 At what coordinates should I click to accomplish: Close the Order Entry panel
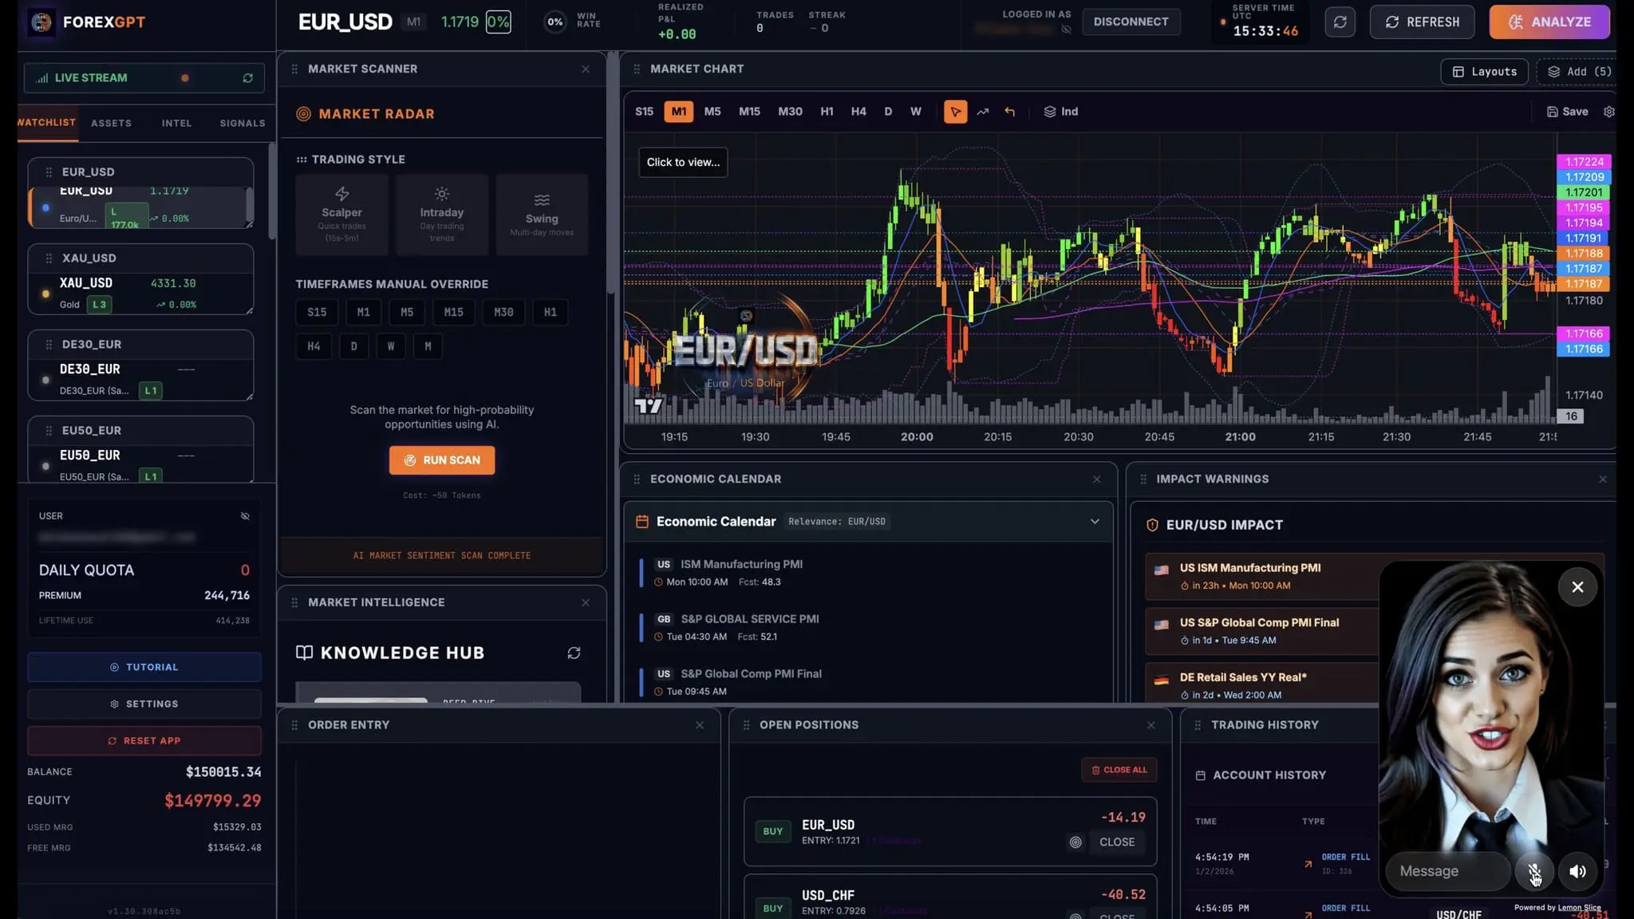click(700, 725)
